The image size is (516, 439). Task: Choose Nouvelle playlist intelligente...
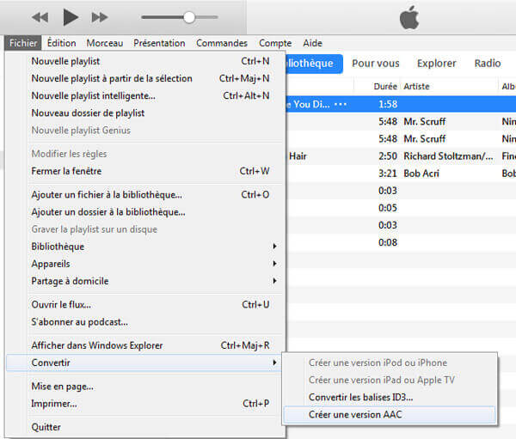click(144, 95)
